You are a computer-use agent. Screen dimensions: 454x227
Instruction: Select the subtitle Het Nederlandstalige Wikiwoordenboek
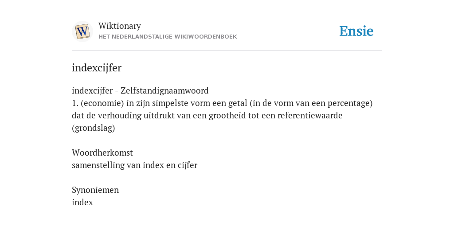[168, 37]
